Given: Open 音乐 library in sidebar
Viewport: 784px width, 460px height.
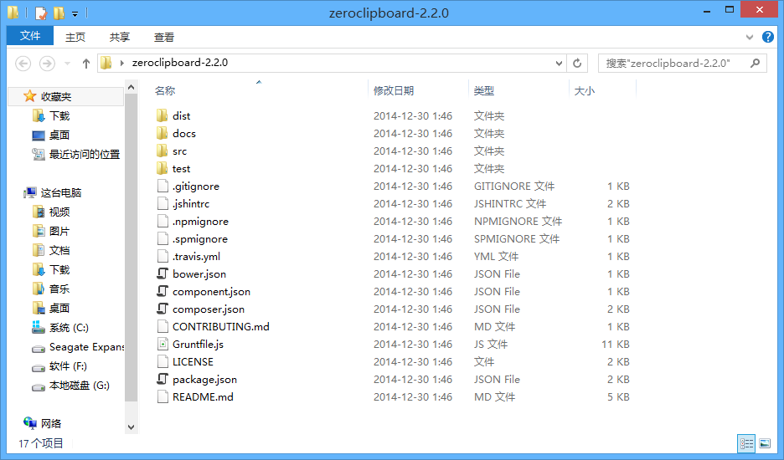Looking at the screenshot, I should tap(51, 289).
